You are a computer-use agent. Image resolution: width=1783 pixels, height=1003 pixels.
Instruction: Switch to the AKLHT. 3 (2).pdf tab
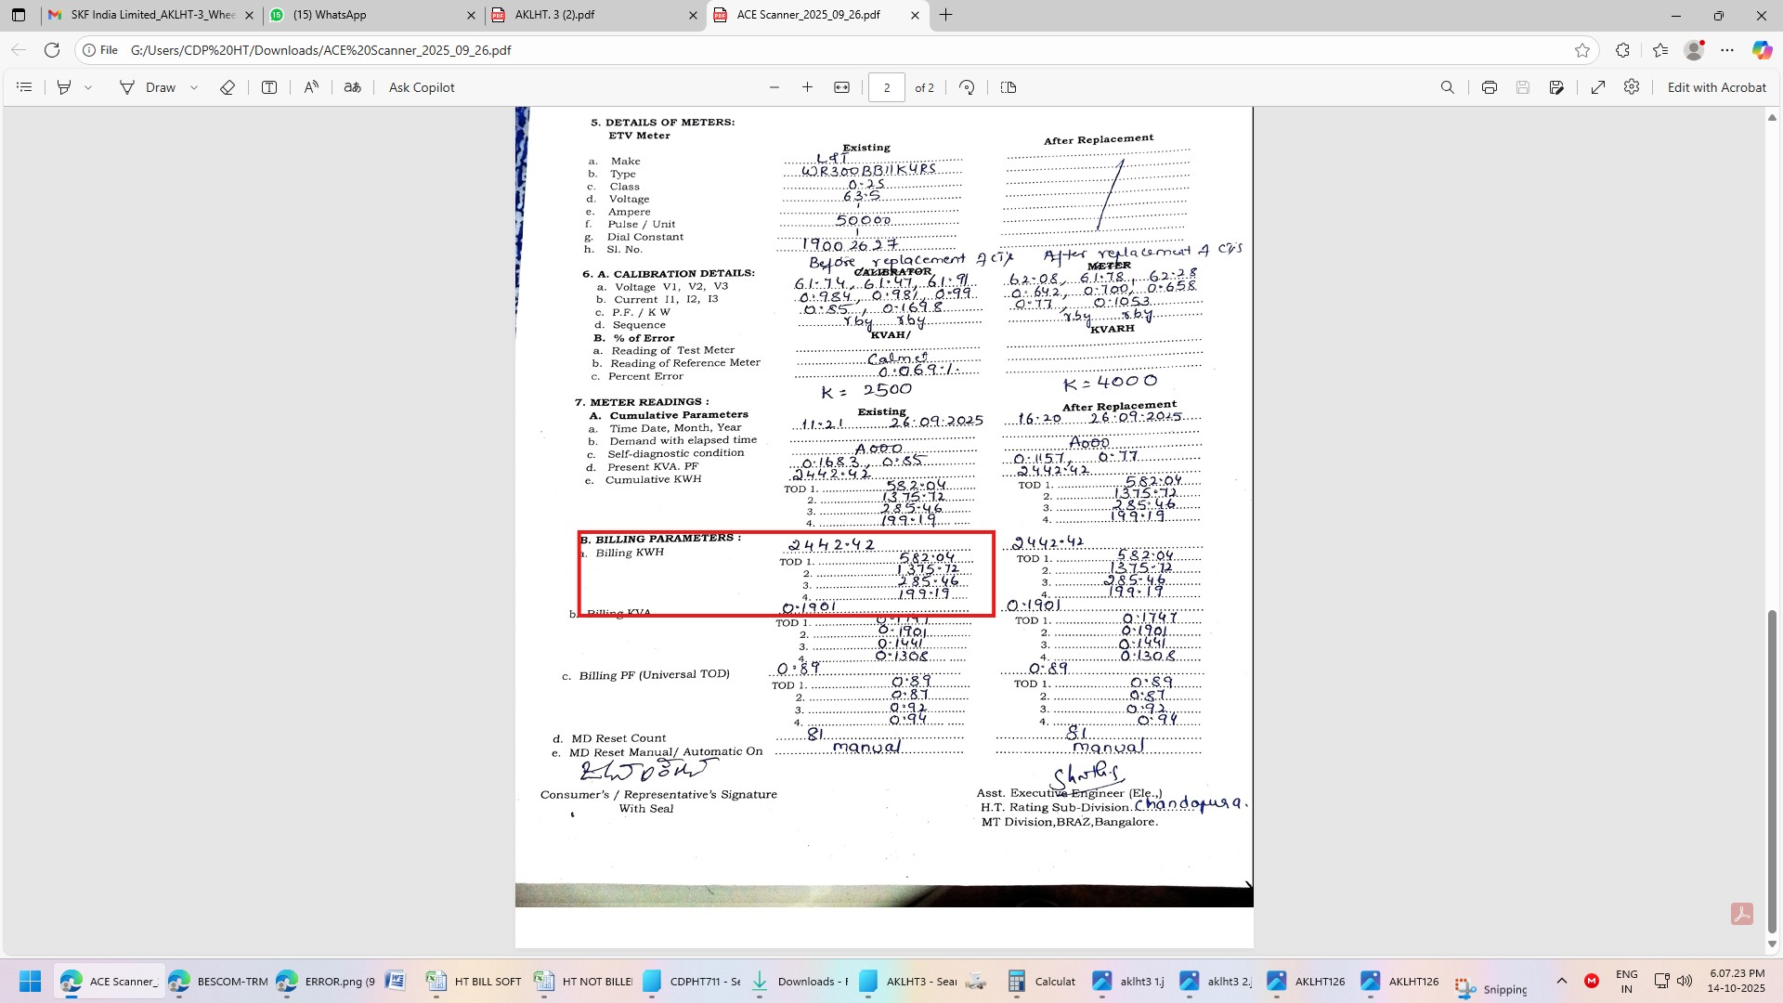tap(554, 15)
